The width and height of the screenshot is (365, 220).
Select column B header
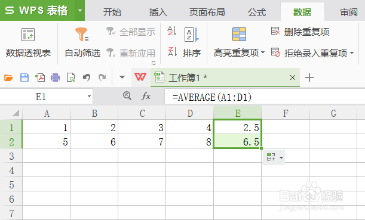point(94,113)
